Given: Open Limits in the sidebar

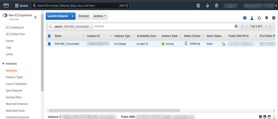Looking at the screenshot, I should coord(9,54).
